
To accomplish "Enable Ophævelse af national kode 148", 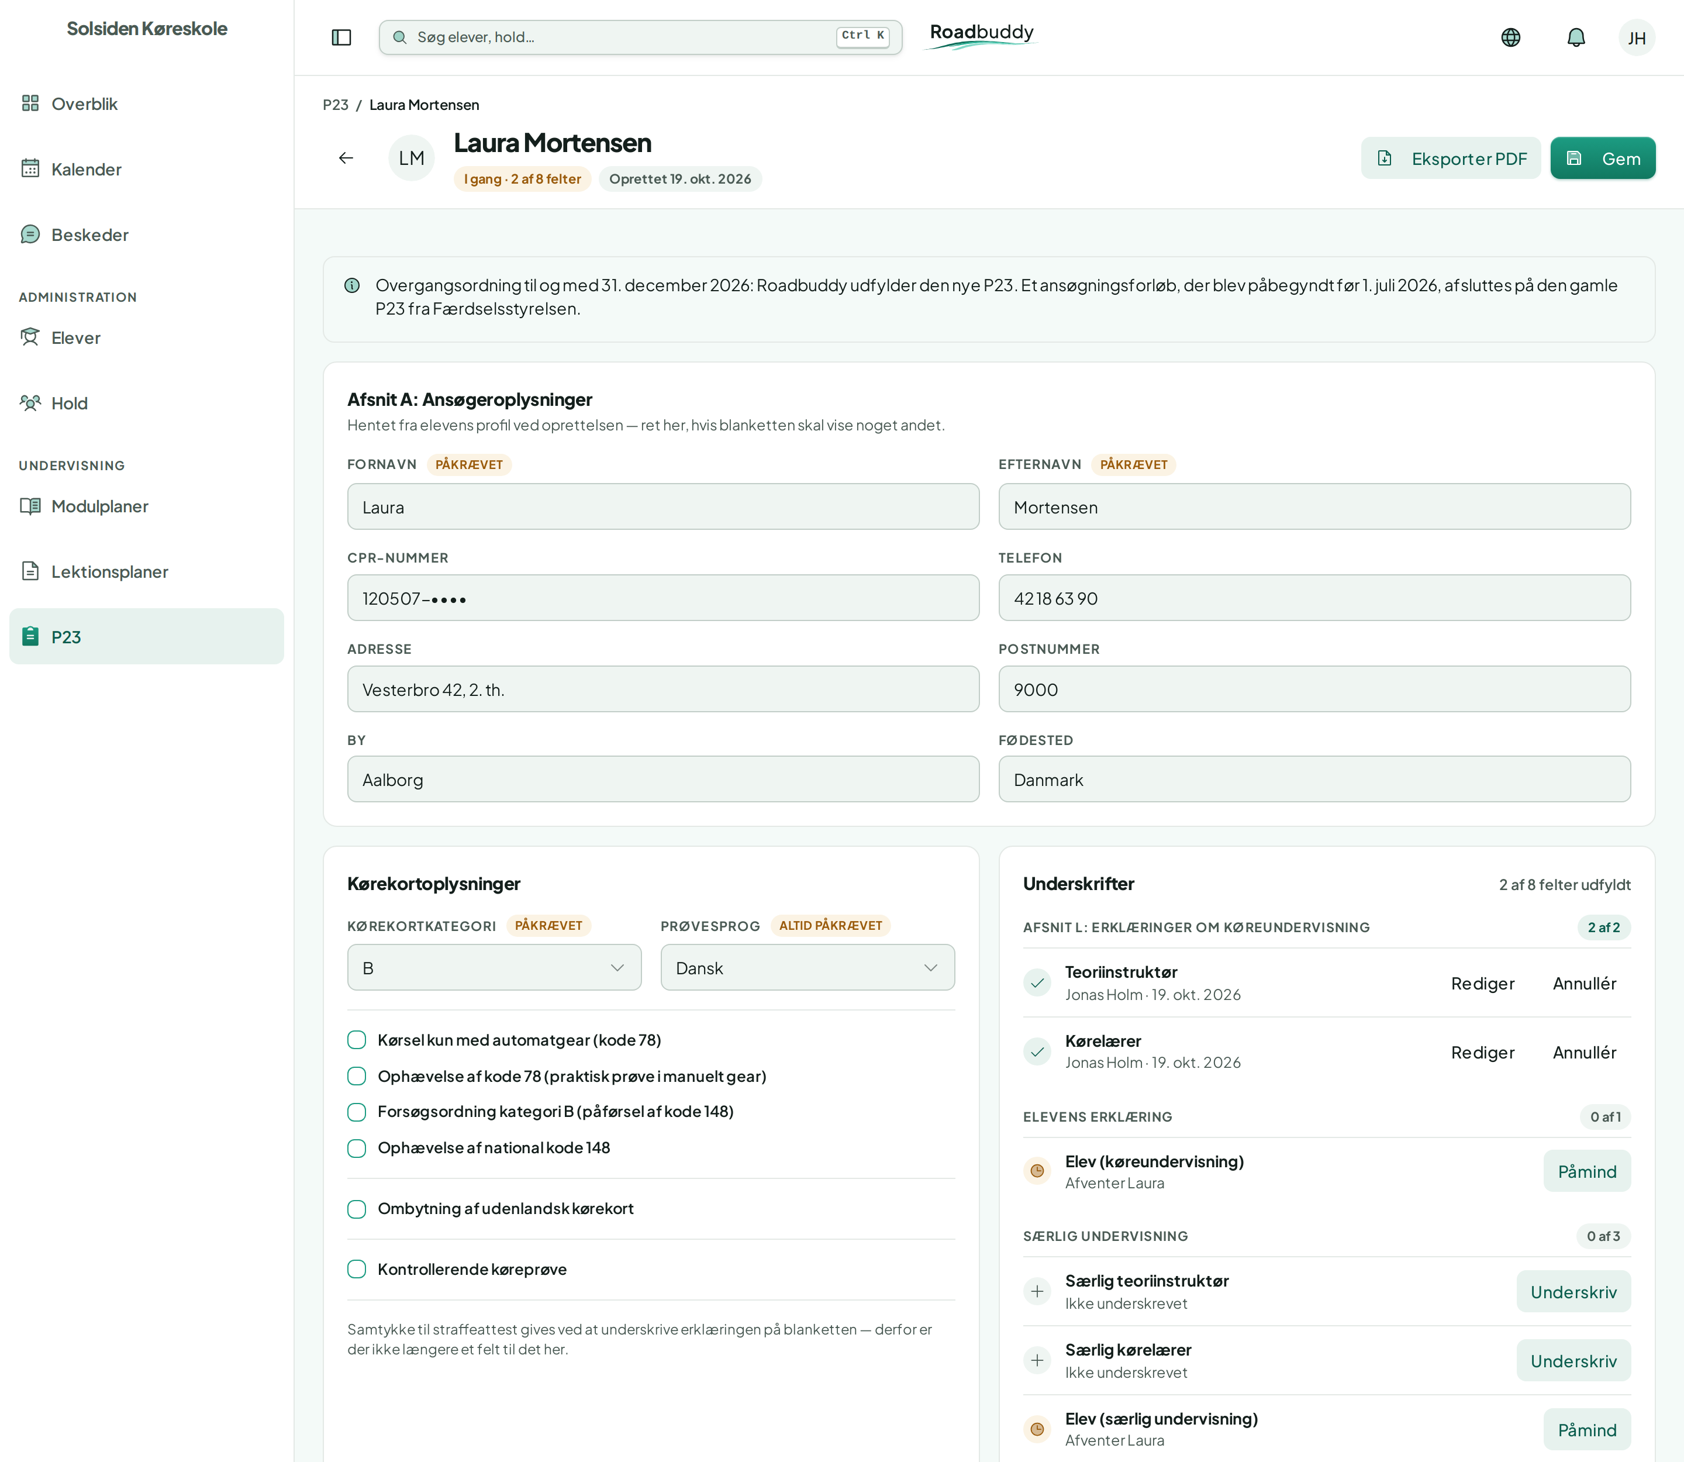I will pyautogui.click(x=357, y=1148).
